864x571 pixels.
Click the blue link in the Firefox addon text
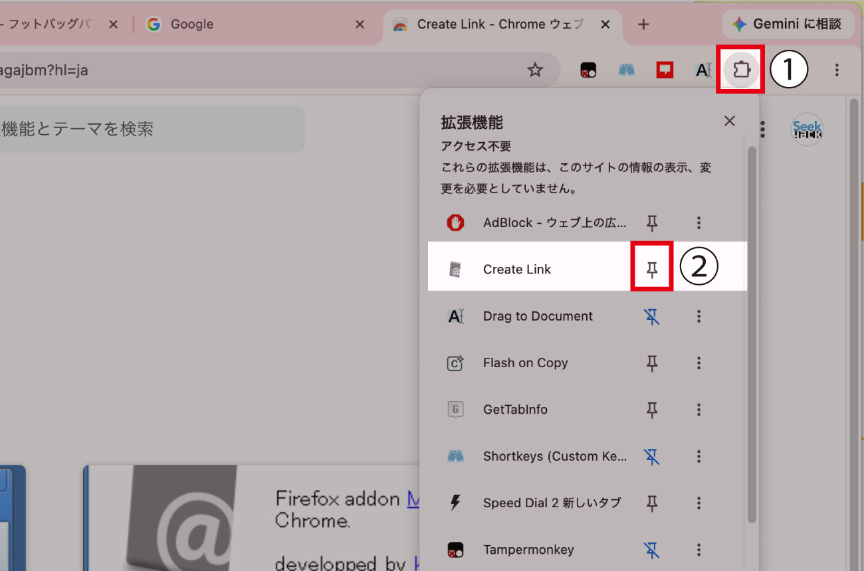[x=413, y=499]
